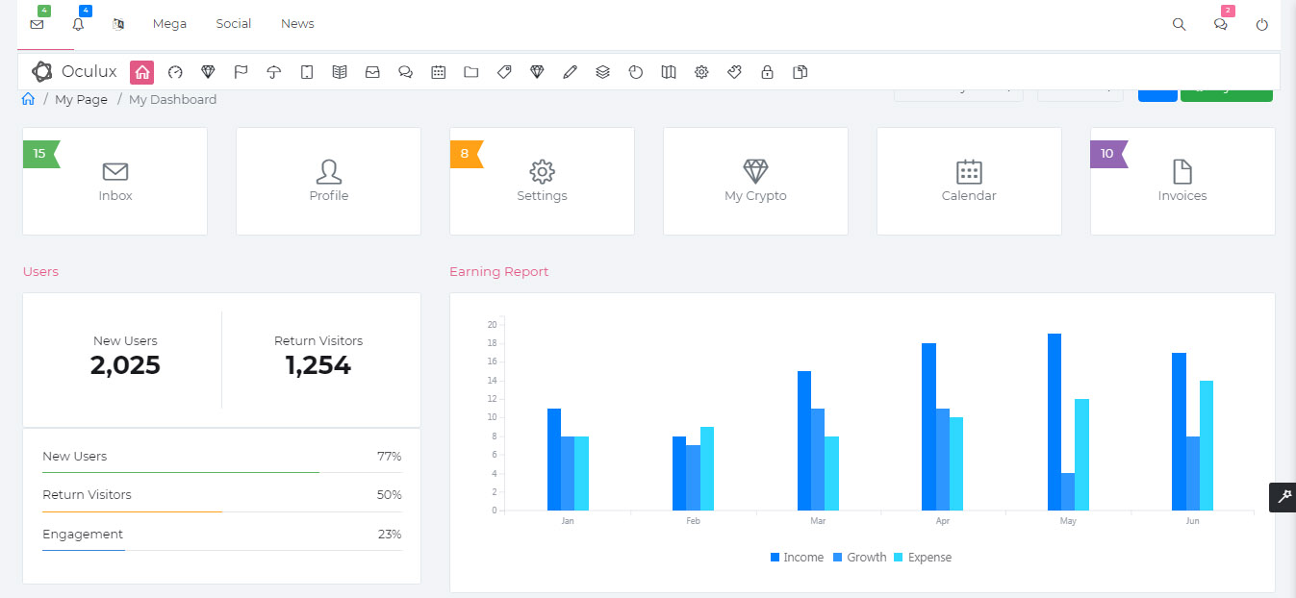Toggle the Expense legend swatch
Viewport: 1296px width, 598px height.
tap(899, 558)
